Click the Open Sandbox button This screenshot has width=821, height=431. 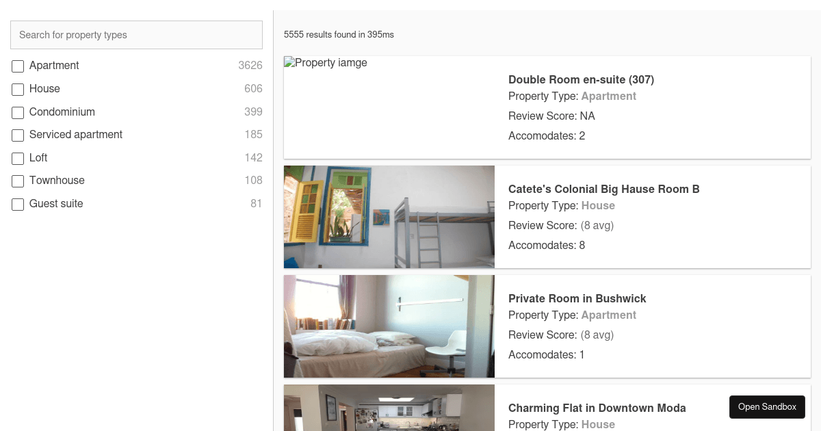(767, 406)
